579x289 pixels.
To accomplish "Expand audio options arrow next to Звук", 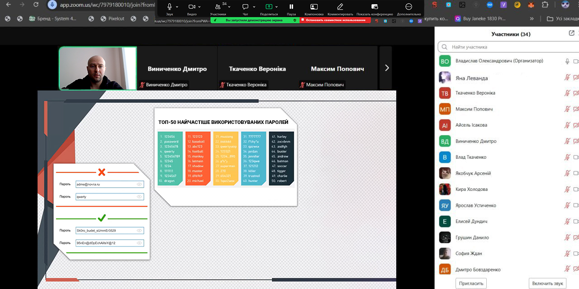I will (x=177, y=7).
